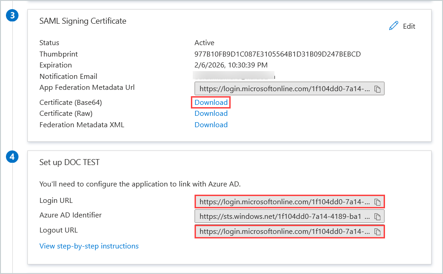Click the step 3 number badge
443x274 pixels.
12,16
